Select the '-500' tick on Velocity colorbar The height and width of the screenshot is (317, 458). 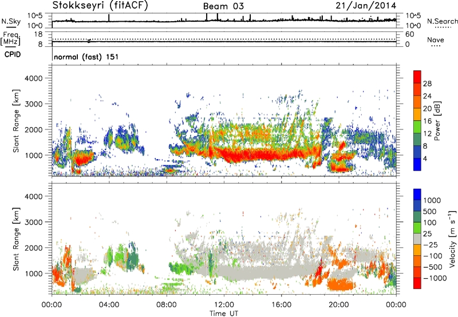[x=433, y=267]
